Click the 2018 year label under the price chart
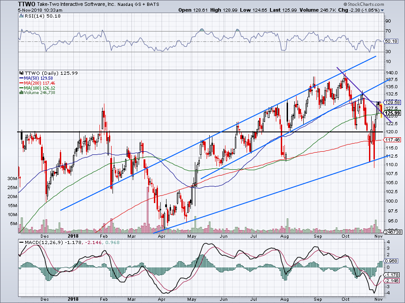 point(73,236)
